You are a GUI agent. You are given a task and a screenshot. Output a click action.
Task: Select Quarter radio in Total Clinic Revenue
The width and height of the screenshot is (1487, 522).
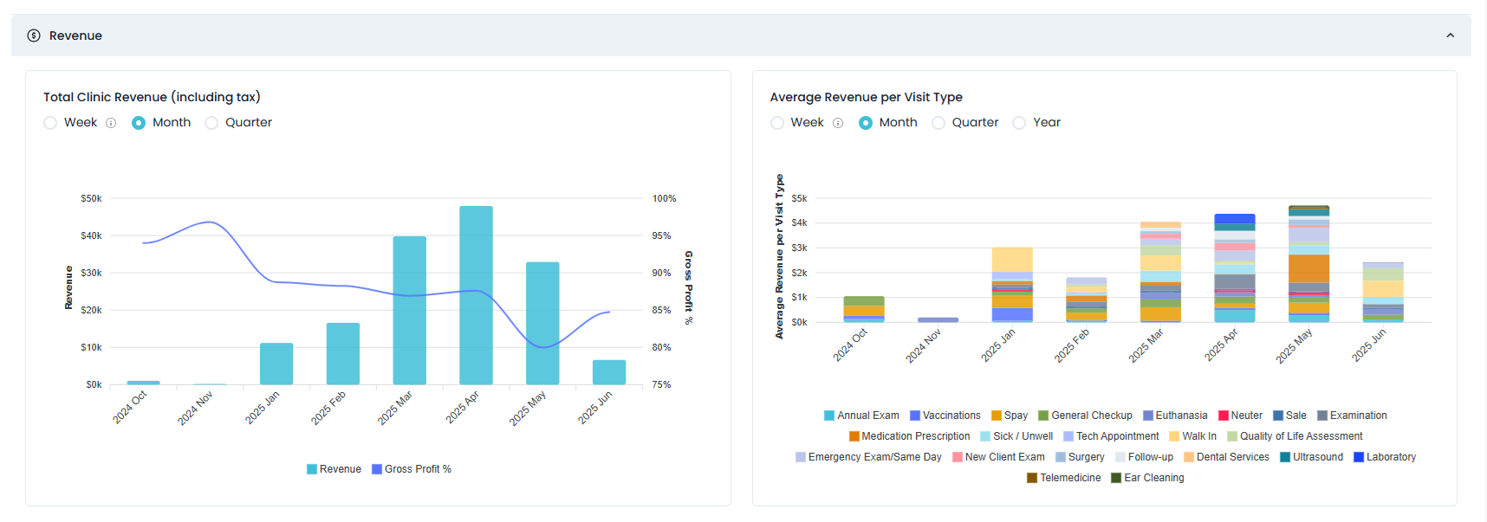[211, 123]
